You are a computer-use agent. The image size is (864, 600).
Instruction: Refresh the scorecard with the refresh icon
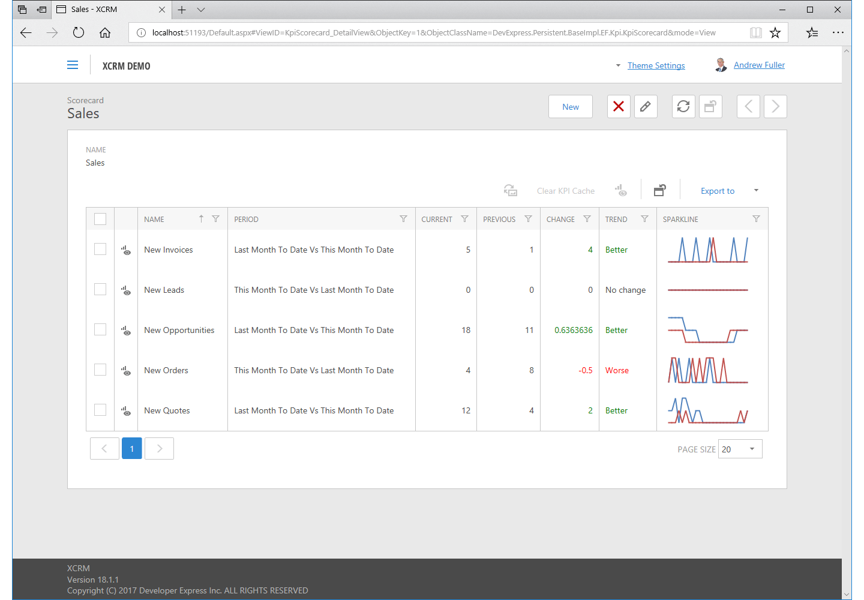(x=683, y=107)
